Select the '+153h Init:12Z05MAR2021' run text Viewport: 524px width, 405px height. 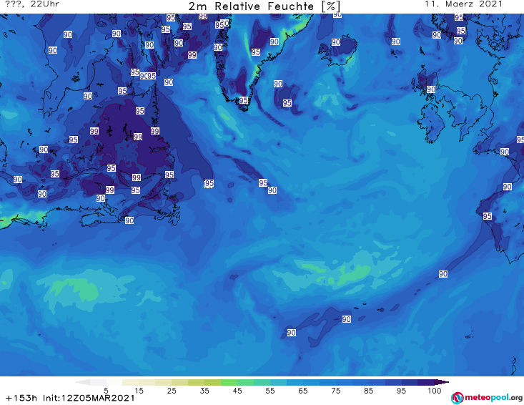pyautogui.click(x=70, y=398)
